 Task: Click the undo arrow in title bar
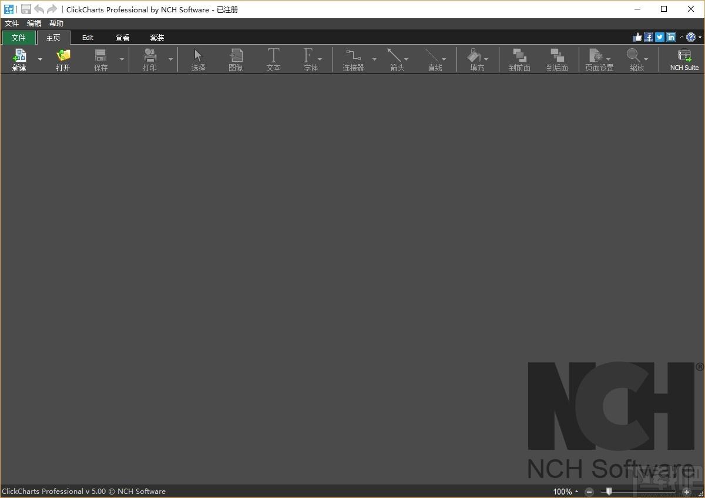[39, 9]
